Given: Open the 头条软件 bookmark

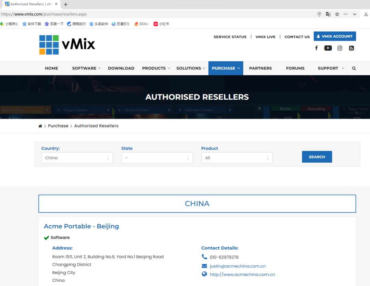Looking at the screenshot, I should point(99,24).
